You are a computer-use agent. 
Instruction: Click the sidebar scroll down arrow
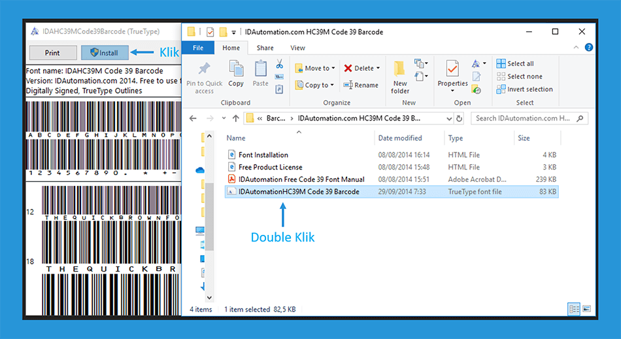210,297
